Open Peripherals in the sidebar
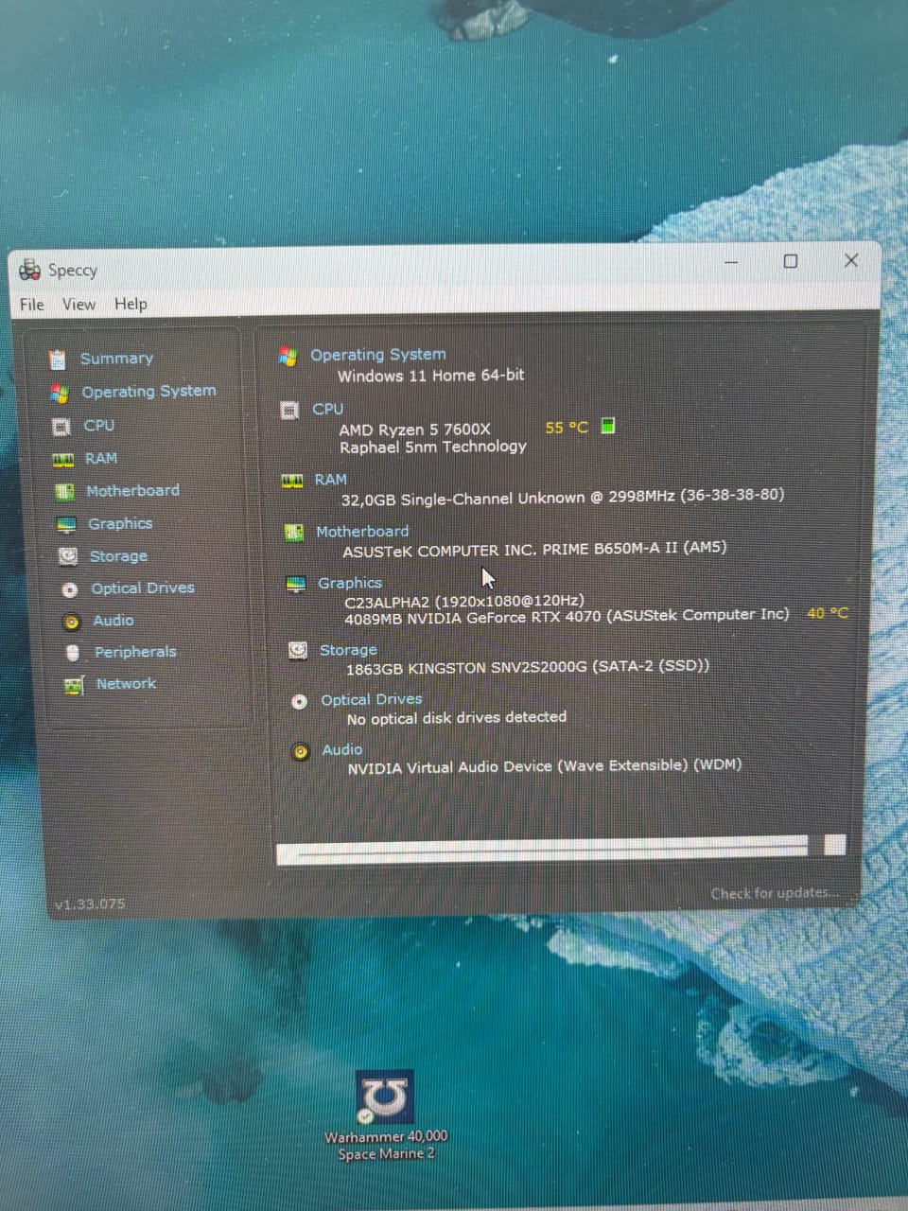The image size is (908, 1211). 135,652
